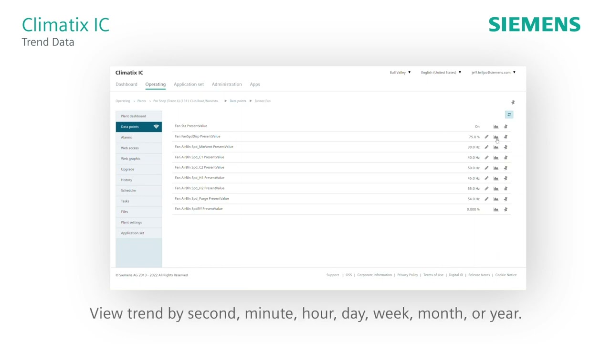Edit Fan.AirBln.Spd_C2 value
The width and height of the screenshot is (611, 344).
click(x=486, y=168)
